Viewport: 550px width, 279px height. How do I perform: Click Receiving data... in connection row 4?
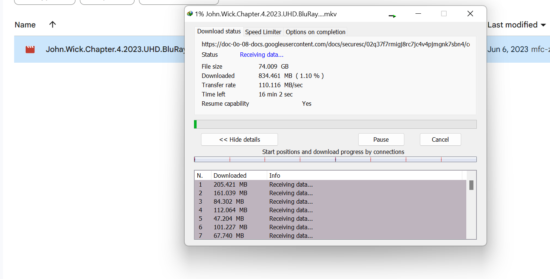pos(291,210)
